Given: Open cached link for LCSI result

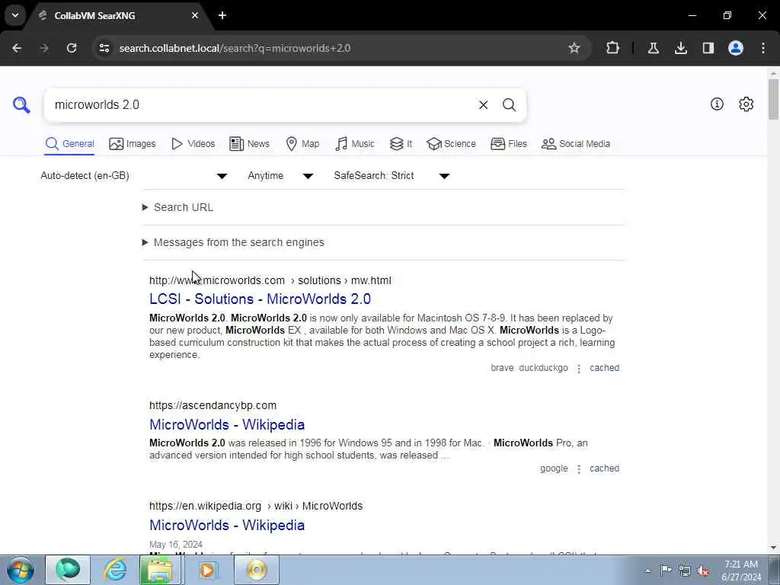Looking at the screenshot, I should 604,368.
